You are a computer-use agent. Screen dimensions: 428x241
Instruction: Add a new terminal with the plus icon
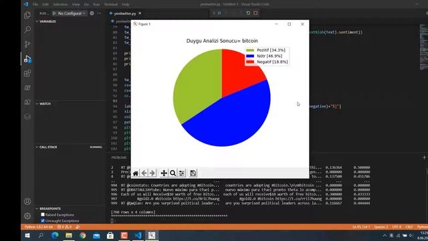[424, 157]
